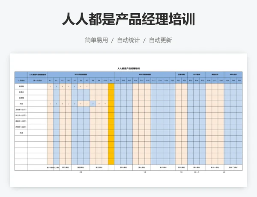
Task: Select column header P3
Action: [x=62, y=81]
